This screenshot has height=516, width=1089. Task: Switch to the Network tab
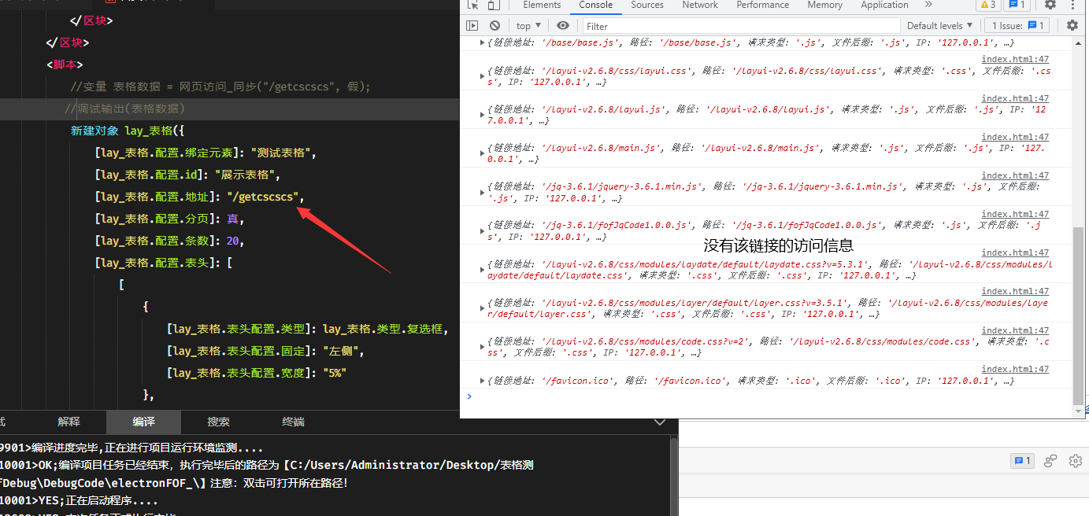click(x=700, y=5)
